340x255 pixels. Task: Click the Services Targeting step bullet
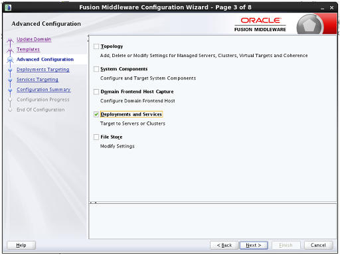(x=10, y=80)
